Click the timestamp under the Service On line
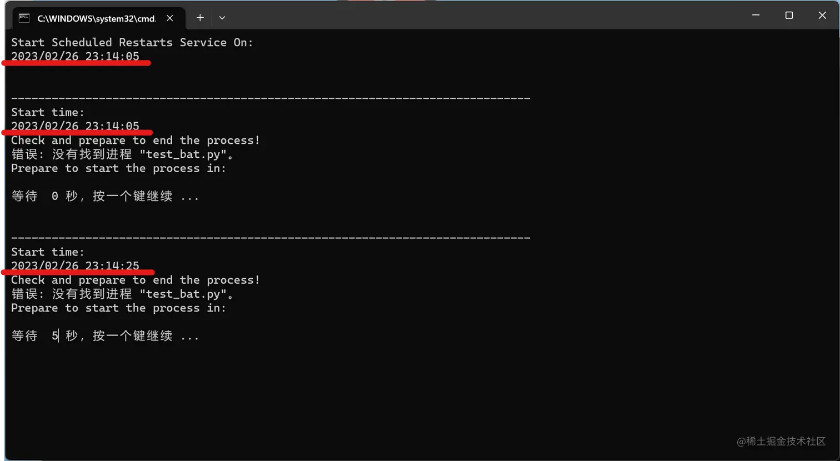 tap(75, 56)
